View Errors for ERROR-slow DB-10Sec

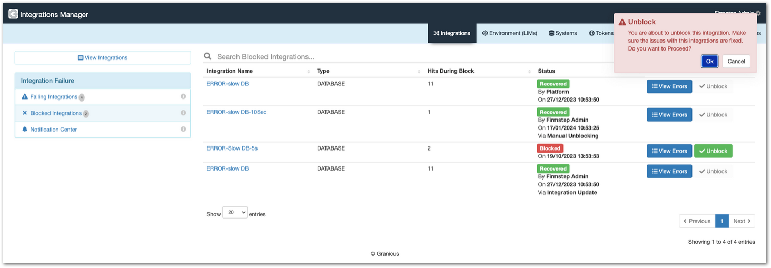click(669, 115)
